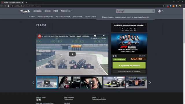Add F1 2018 to cart

point(129,65)
